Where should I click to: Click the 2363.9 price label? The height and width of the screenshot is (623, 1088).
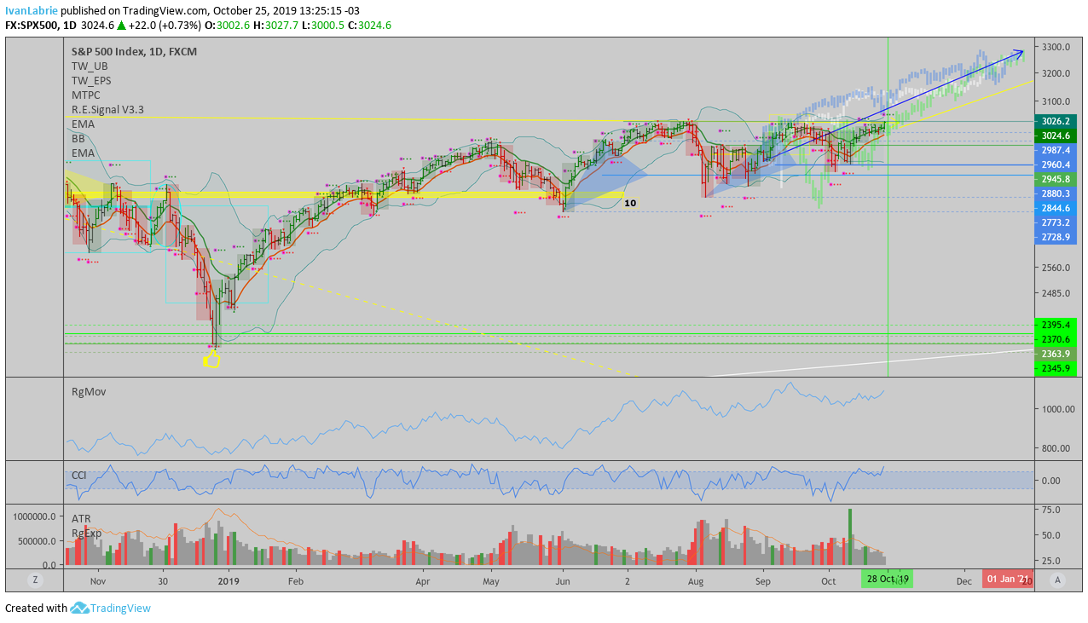(x=1056, y=354)
